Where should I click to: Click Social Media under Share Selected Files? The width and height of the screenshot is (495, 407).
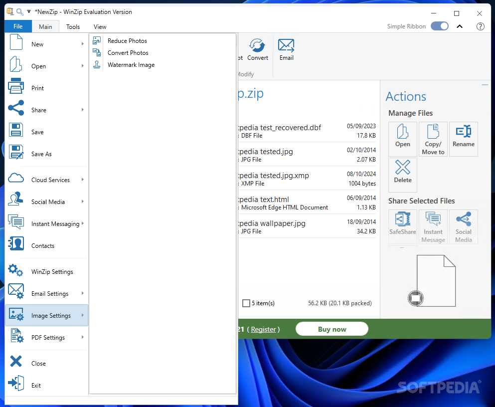[x=464, y=226]
